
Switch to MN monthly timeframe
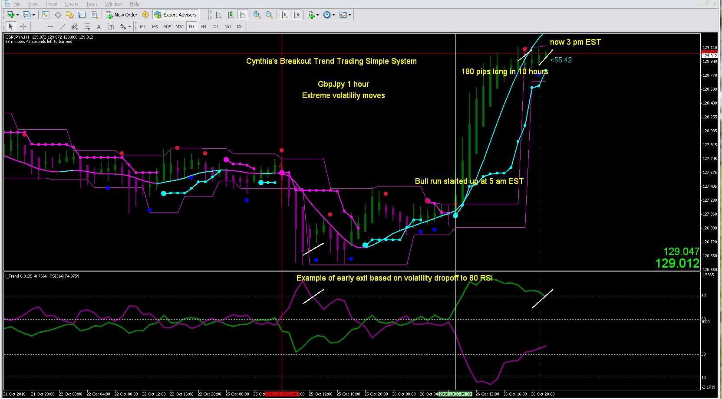(x=240, y=26)
